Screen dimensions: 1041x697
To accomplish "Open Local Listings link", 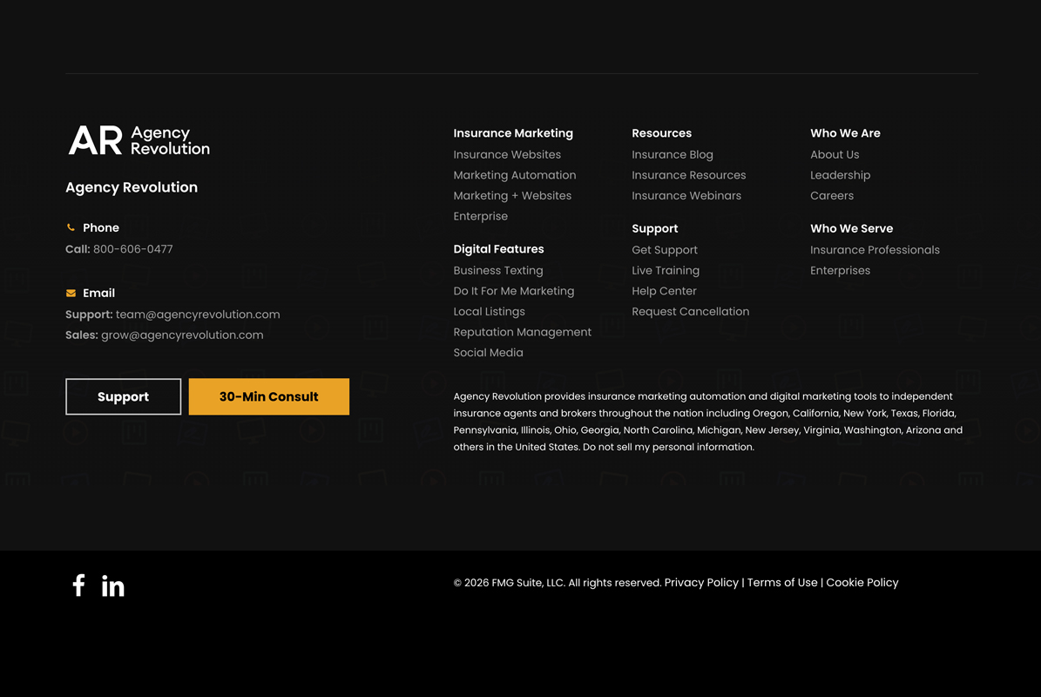I will [x=490, y=311].
